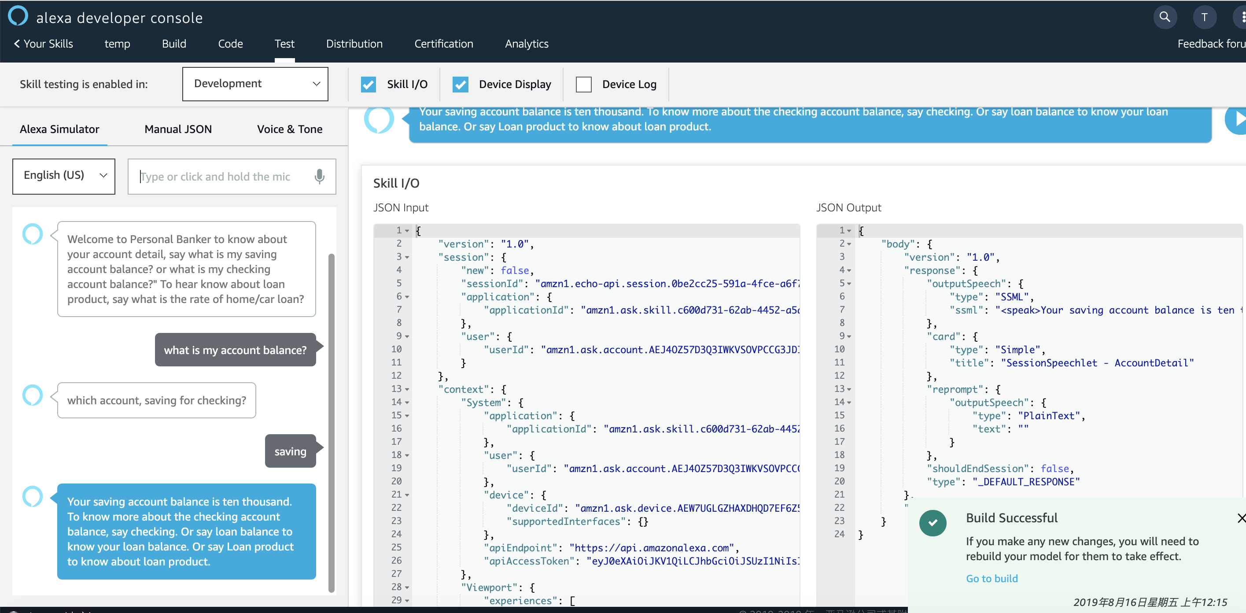
Task: Click the "deviceId" line in JSON Input
Action: pos(653,509)
